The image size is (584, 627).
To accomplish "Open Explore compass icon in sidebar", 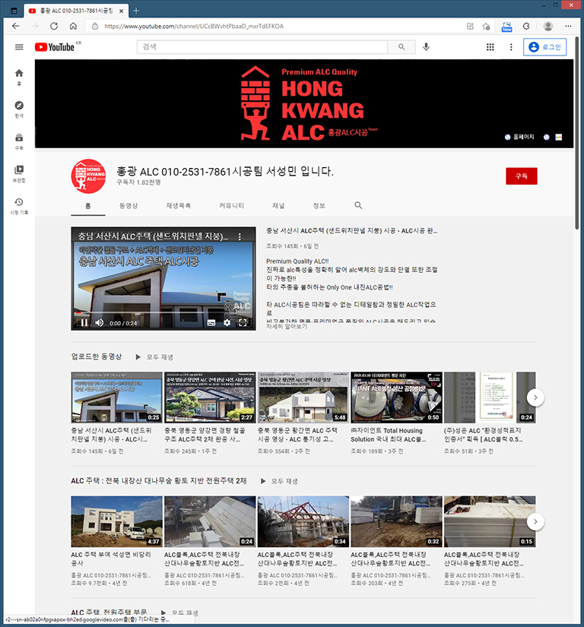I will click(19, 109).
